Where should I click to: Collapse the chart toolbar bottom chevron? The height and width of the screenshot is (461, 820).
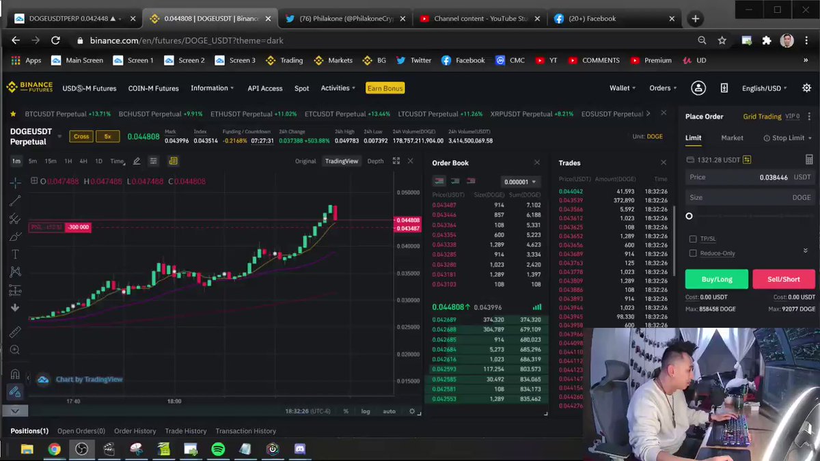pyautogui.click(x=15, y=410)
